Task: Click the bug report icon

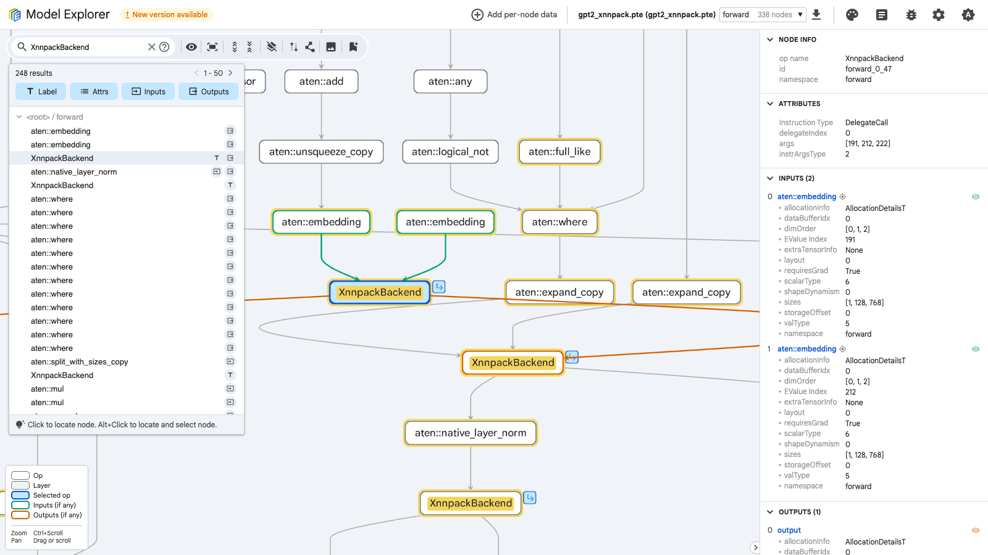Action: pos(911,15)
